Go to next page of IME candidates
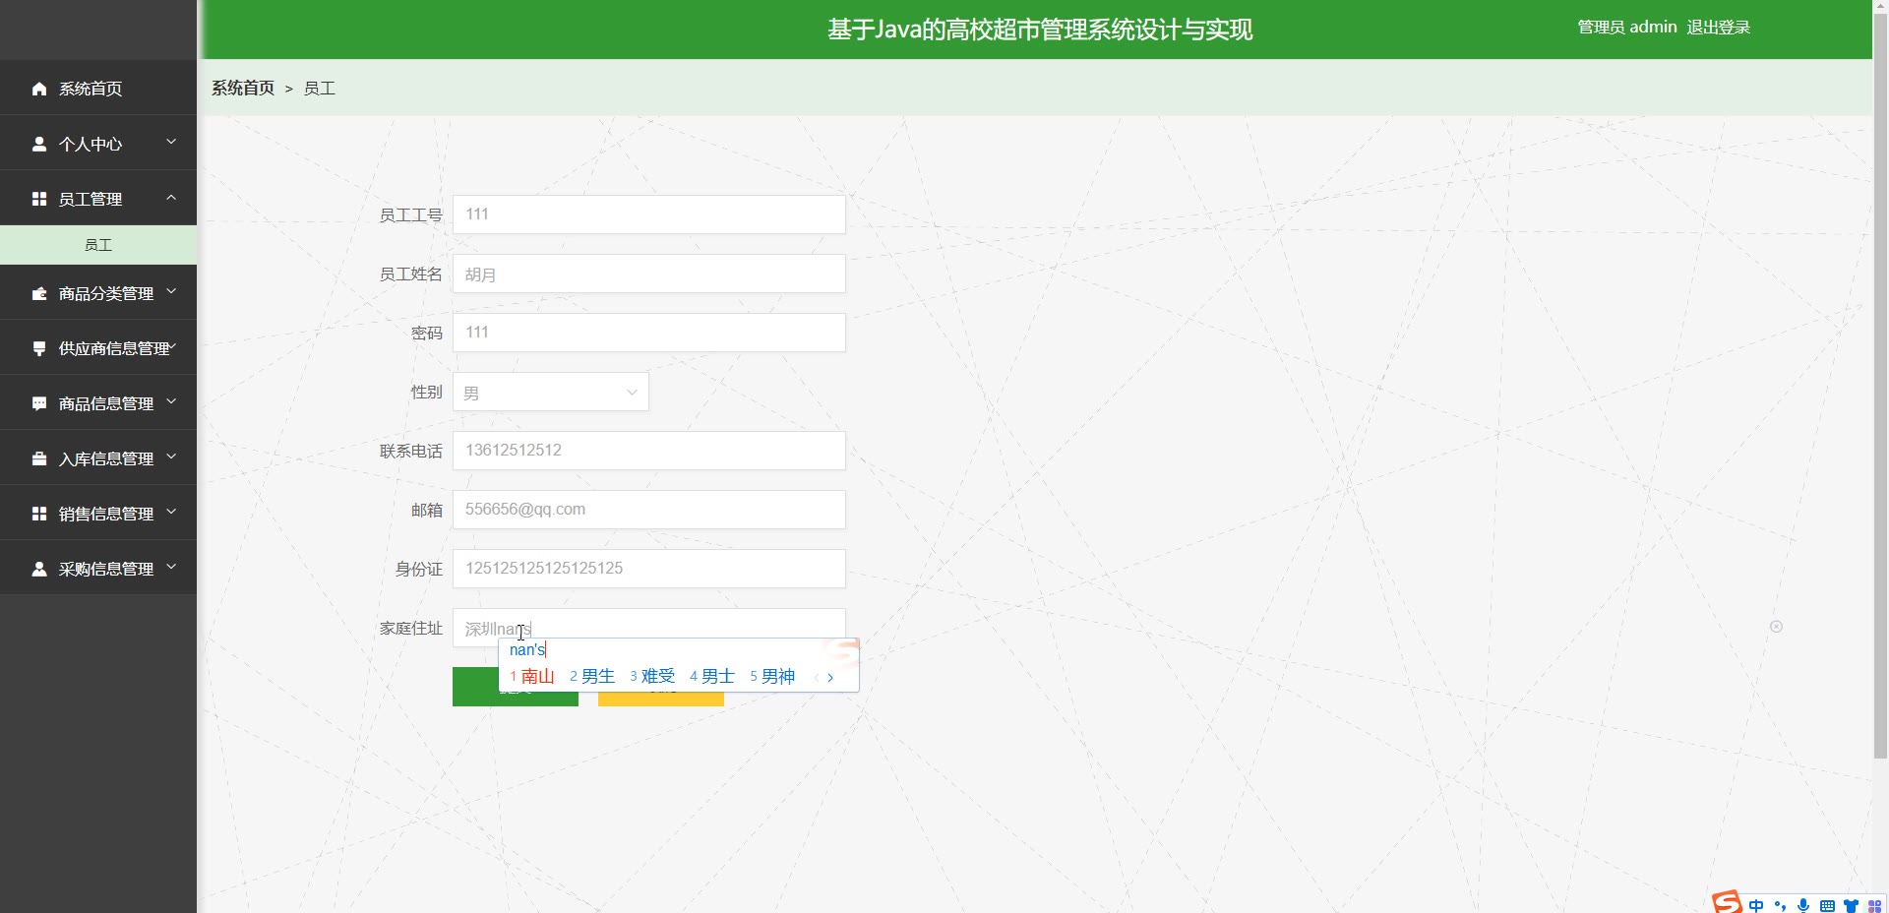The width and height of the screenshot is (1889, 913). pos(830,677)
